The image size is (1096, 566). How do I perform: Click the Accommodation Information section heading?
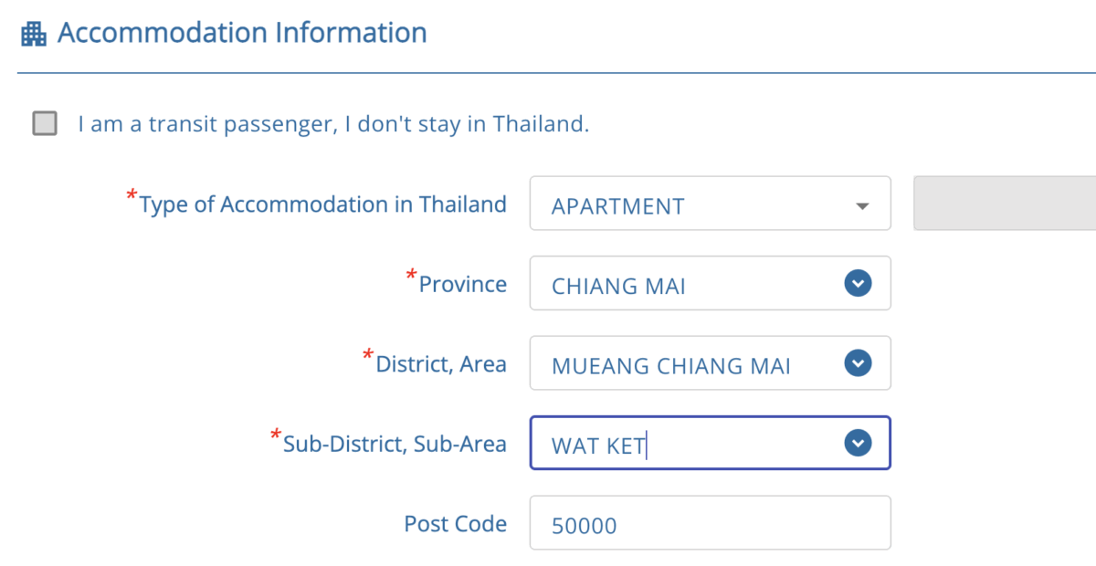(242, 34)
